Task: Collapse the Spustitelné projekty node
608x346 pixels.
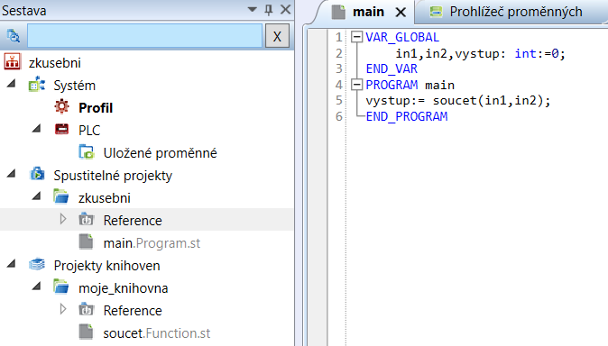Action: pos(11,173)
